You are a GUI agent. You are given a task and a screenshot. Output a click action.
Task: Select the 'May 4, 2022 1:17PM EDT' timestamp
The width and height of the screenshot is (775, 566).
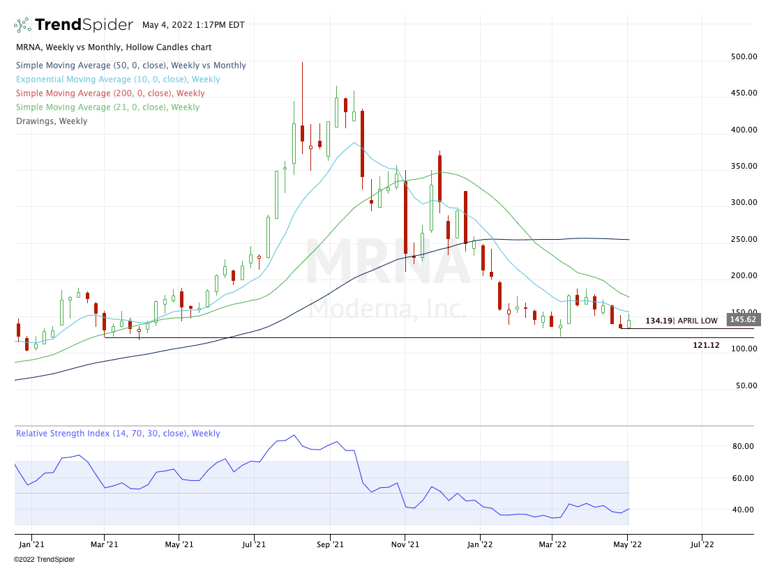point(193,24)
